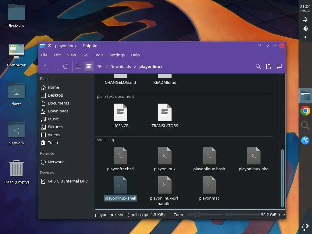Open Trash (Empty) on desktop

point(16,172)
